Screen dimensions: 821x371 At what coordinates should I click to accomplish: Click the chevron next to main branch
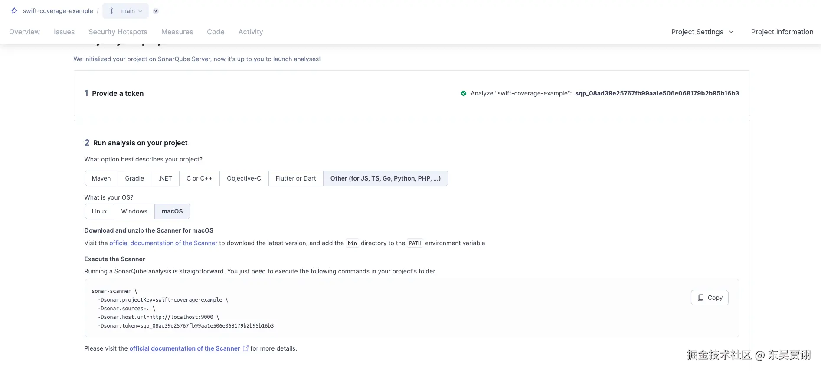(x=140, y=11)
